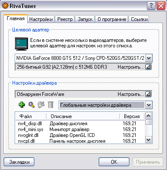The height and width of the screenshot is (170, 167).
Task: Select the nv4_mini.sys row
Action: tap(80, 129)
